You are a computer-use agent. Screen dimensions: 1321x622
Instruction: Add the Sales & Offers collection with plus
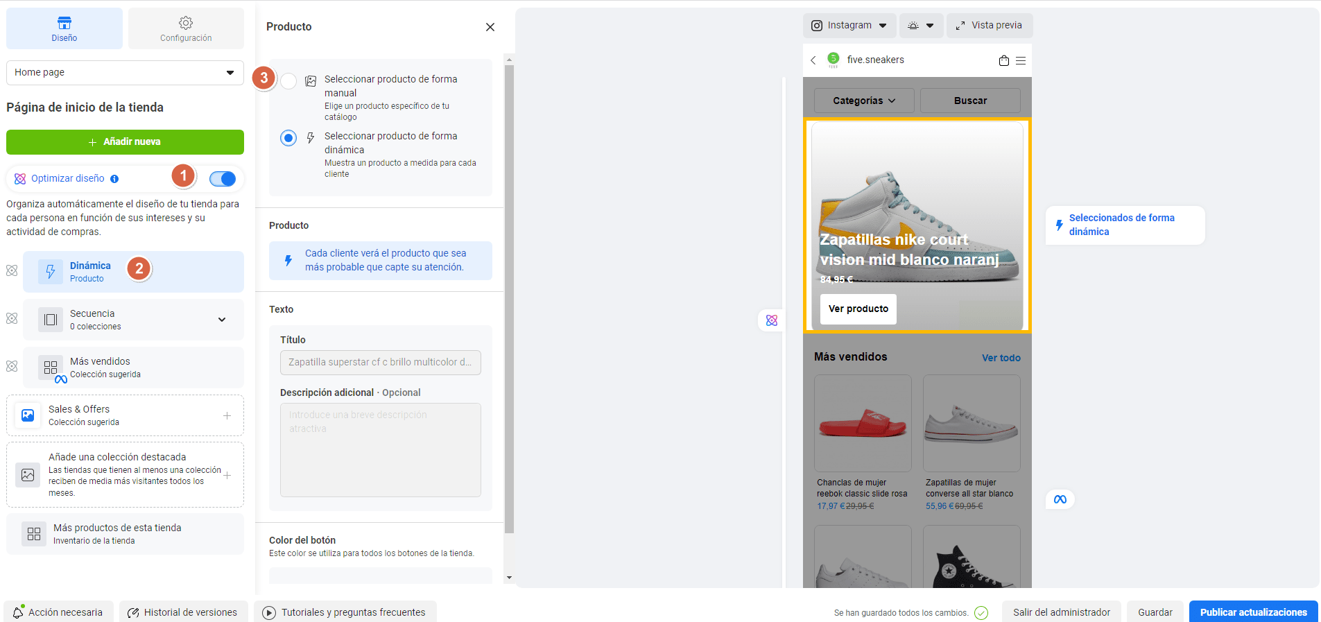point(227,415)
